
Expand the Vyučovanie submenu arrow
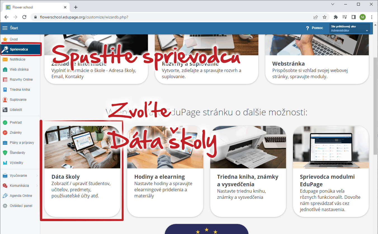37,176
